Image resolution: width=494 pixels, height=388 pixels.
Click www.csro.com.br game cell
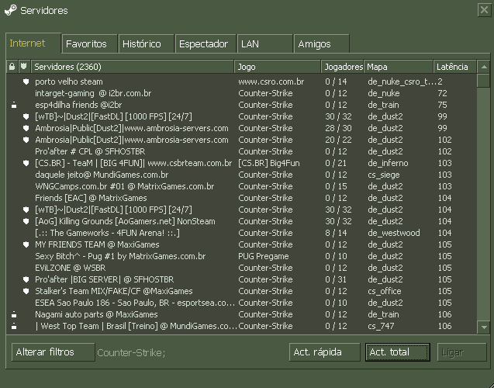(271, 82)
